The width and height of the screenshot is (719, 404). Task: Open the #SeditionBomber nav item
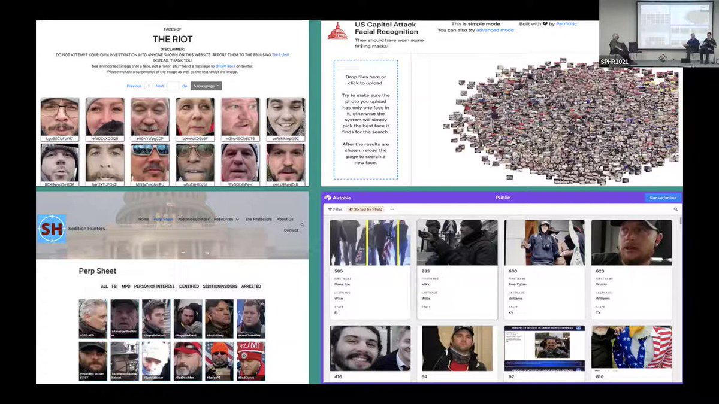(194, 220)
